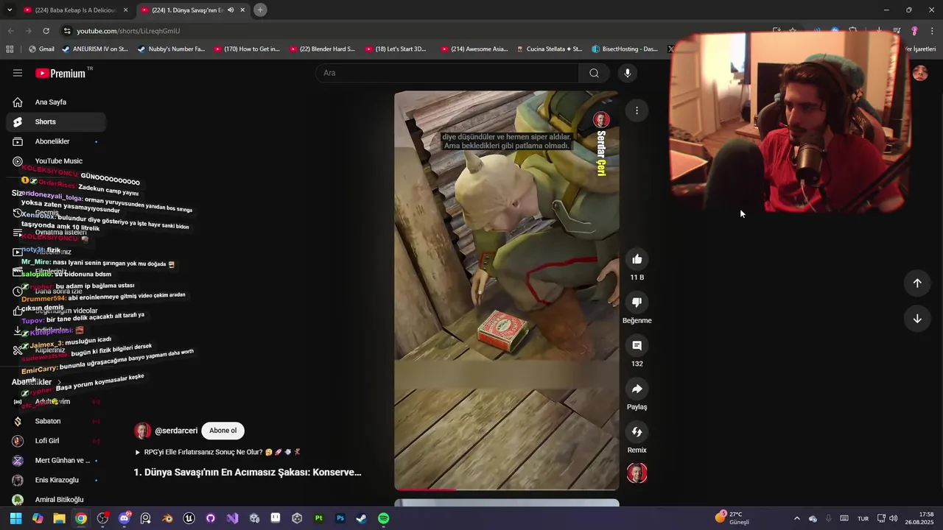Share the Short via Paylaş
943x530 pixels.
click(x=637, y=389)
